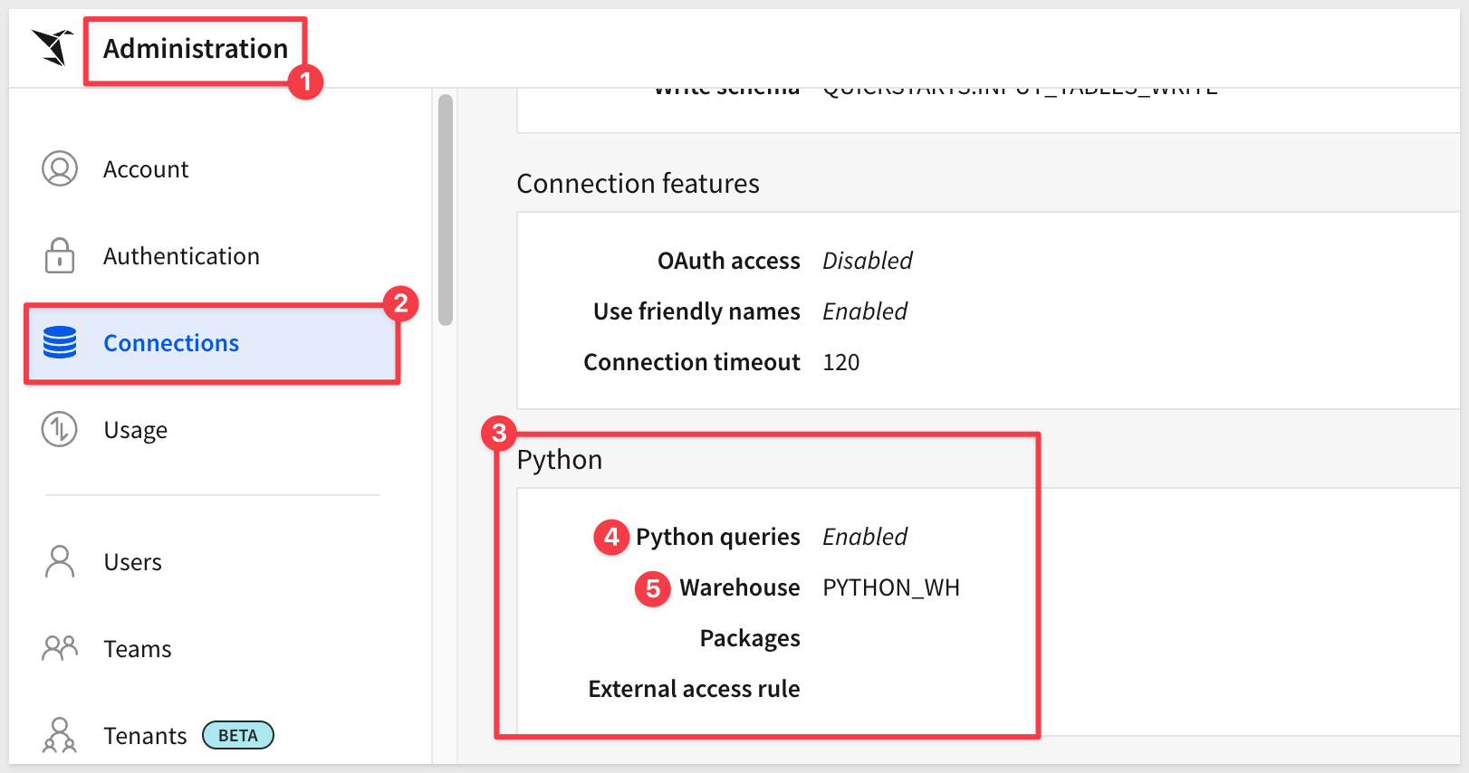The height and width of the screenshot is (773, 1469).
Task: Click the PYTHON_WH warehouse value
Action: (x=890, y=587)
